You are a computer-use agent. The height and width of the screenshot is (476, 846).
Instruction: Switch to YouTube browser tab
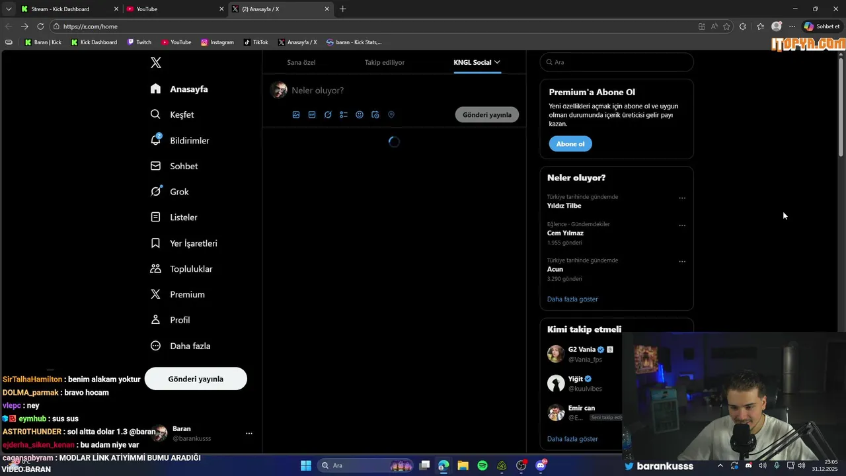tap(175, 9)
